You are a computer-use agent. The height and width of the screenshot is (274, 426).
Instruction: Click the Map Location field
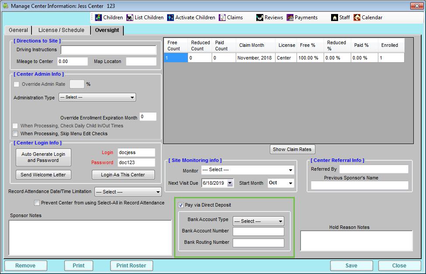141,61
